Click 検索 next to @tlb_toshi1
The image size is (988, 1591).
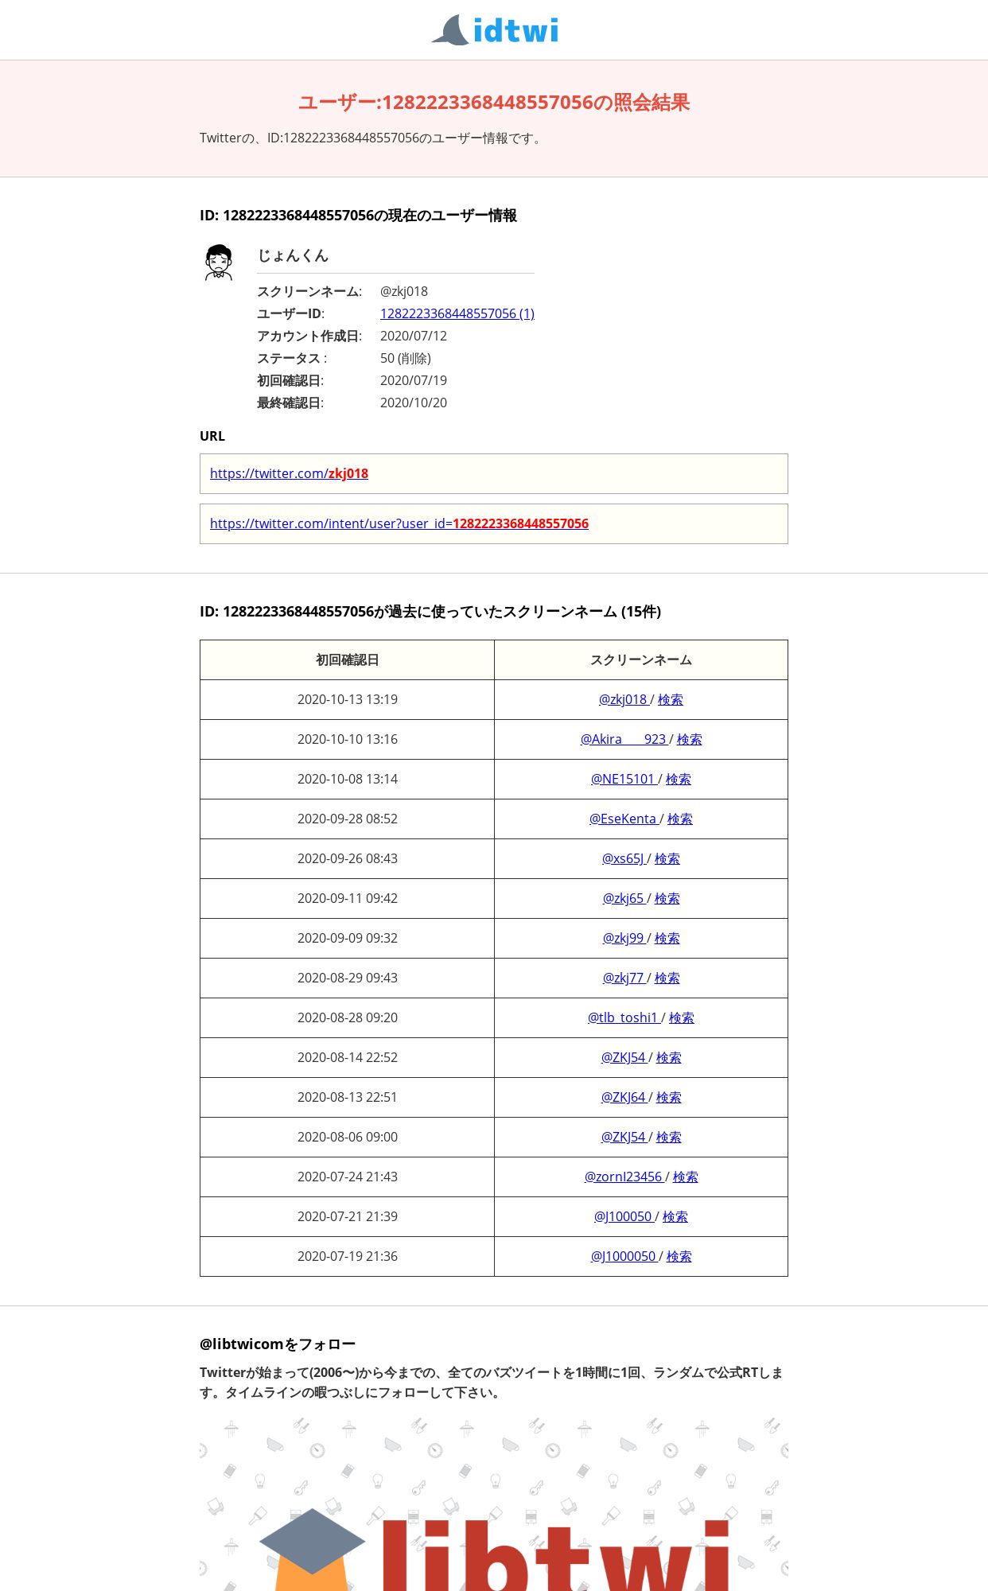click(x=682, y=1017)
